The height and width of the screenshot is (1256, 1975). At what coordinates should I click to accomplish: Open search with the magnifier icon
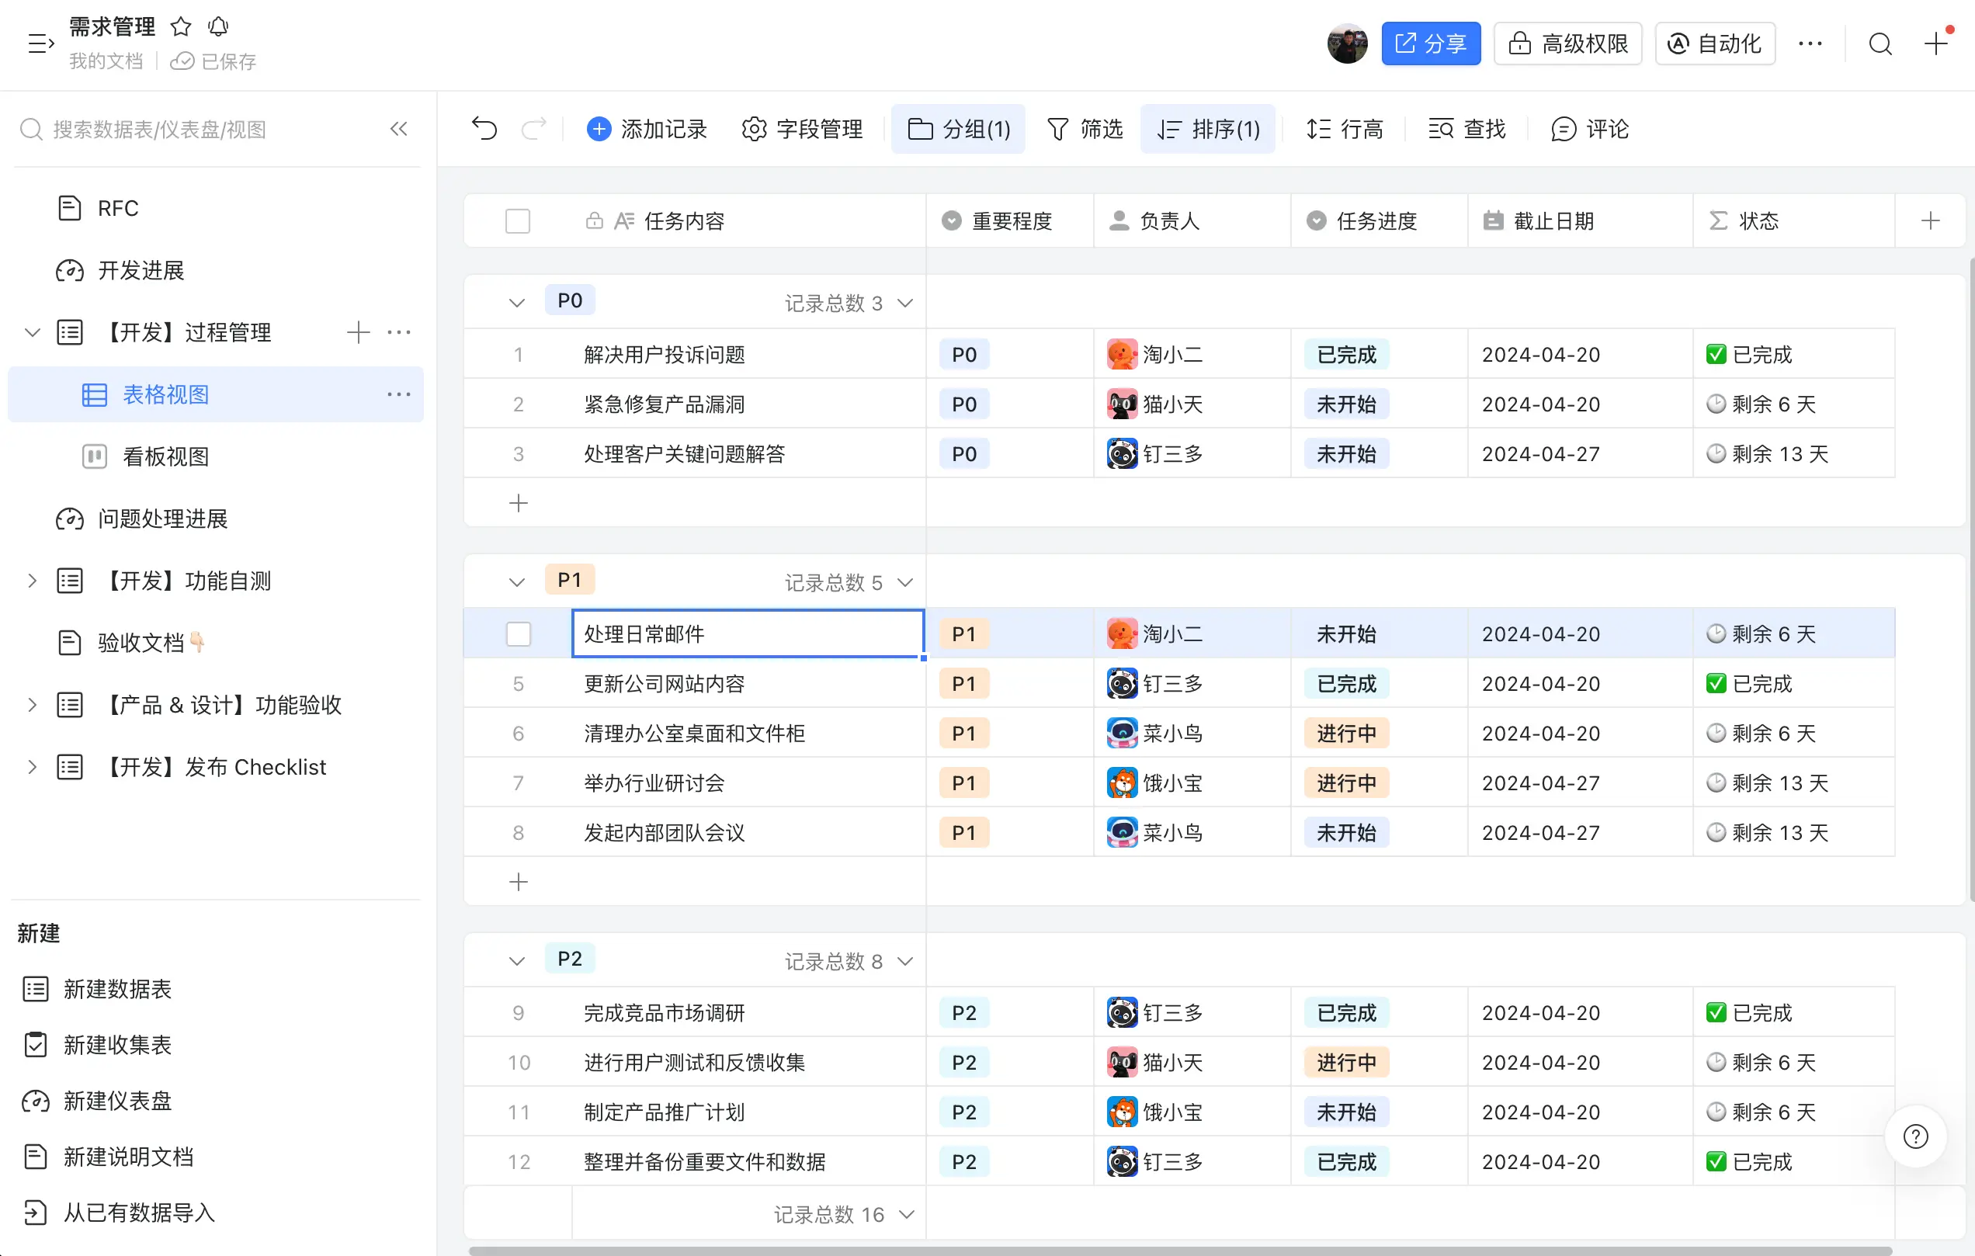click(1880, 43)
